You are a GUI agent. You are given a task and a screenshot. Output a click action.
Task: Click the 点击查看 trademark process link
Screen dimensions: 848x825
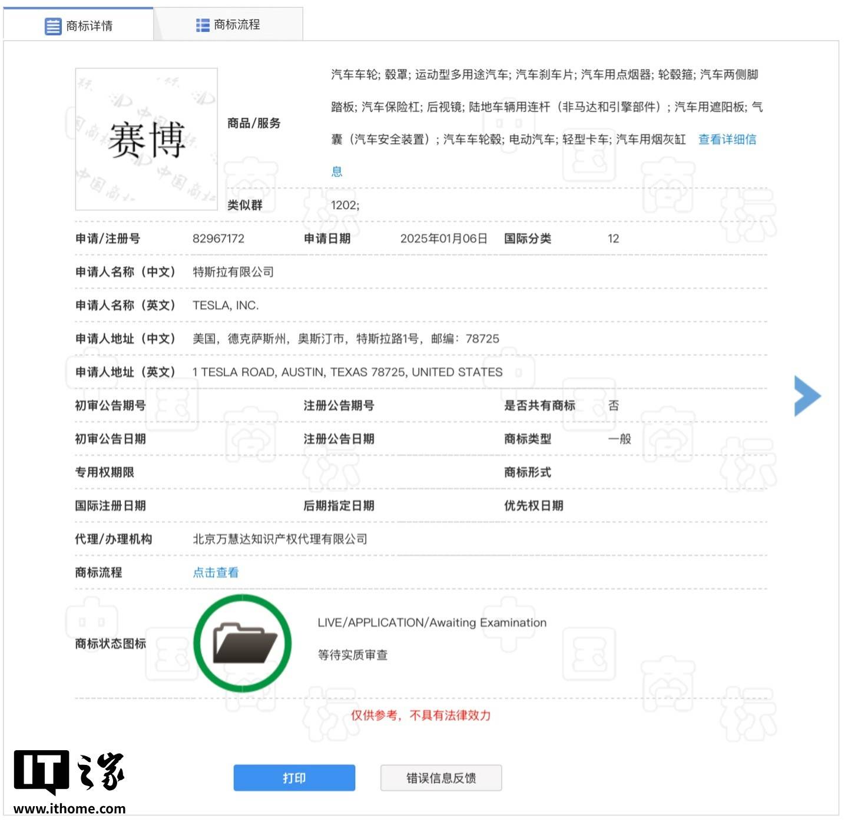pyautogui.click(x=216, y=572)
